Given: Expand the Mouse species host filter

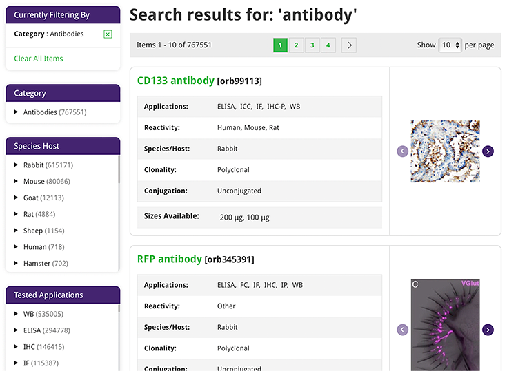Looking at the screenshot, I should [17, 182].
